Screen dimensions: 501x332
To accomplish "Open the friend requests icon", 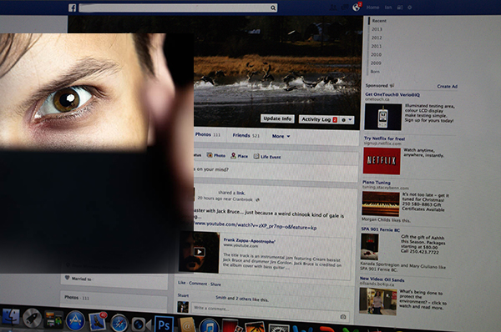I will coord(333,8).
